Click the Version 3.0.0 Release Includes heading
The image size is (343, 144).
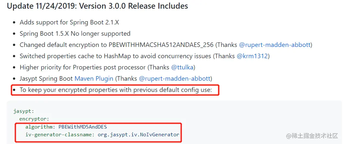click(x=98, y=6)
